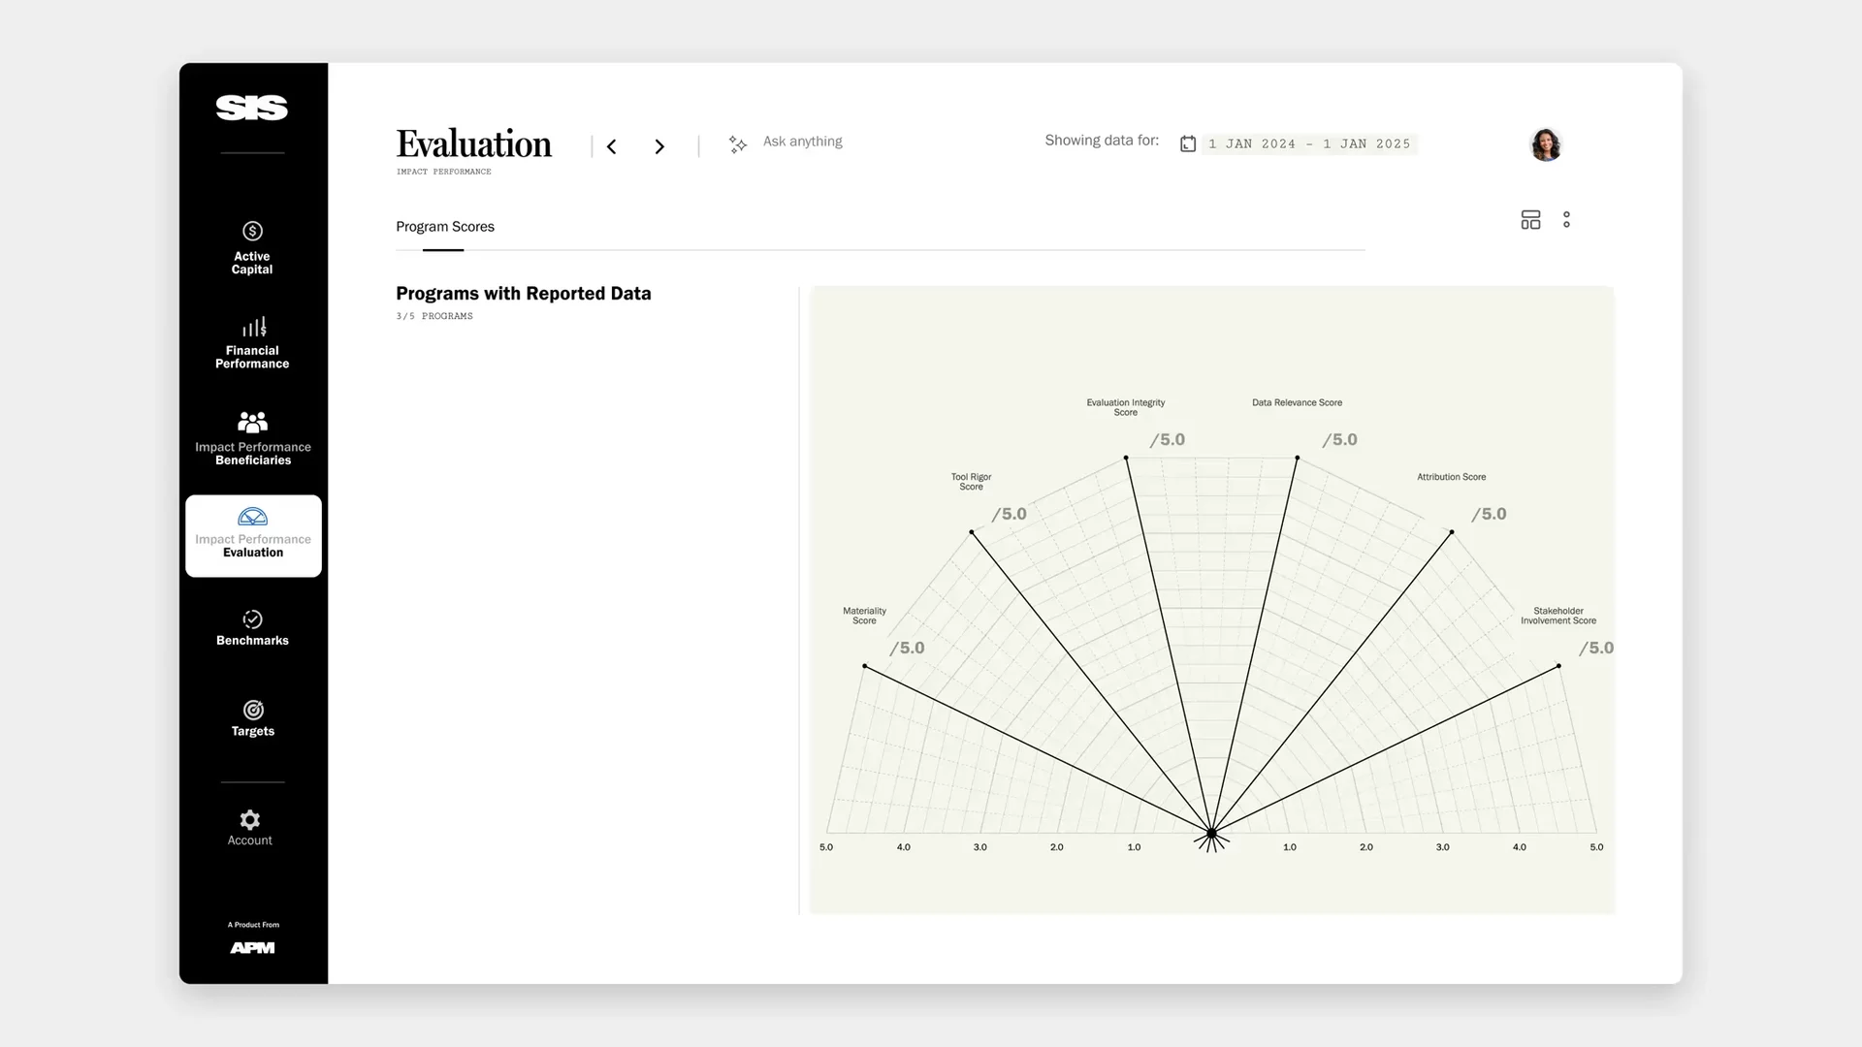Switch to the Program Scores tab

pyautogui.click(x=445, y=227)
